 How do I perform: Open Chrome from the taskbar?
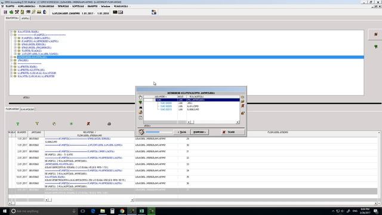click(122, 211)
